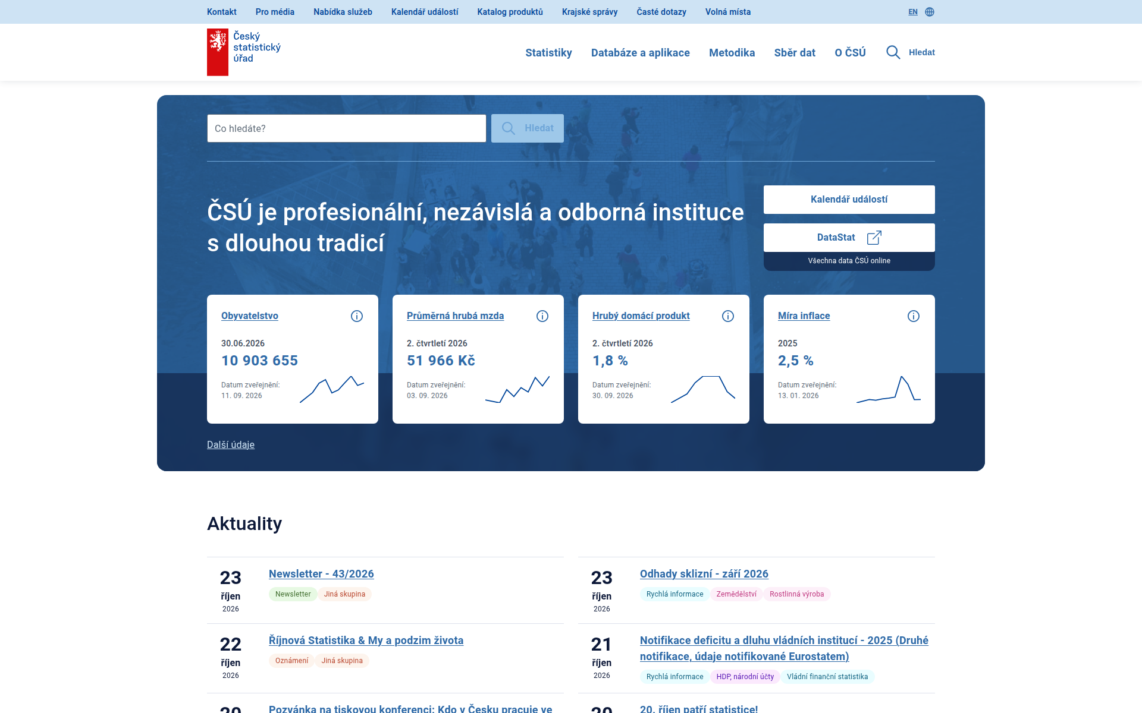Open Krajské správy top link
This screenshot has width=1142, height=713.
589,12
